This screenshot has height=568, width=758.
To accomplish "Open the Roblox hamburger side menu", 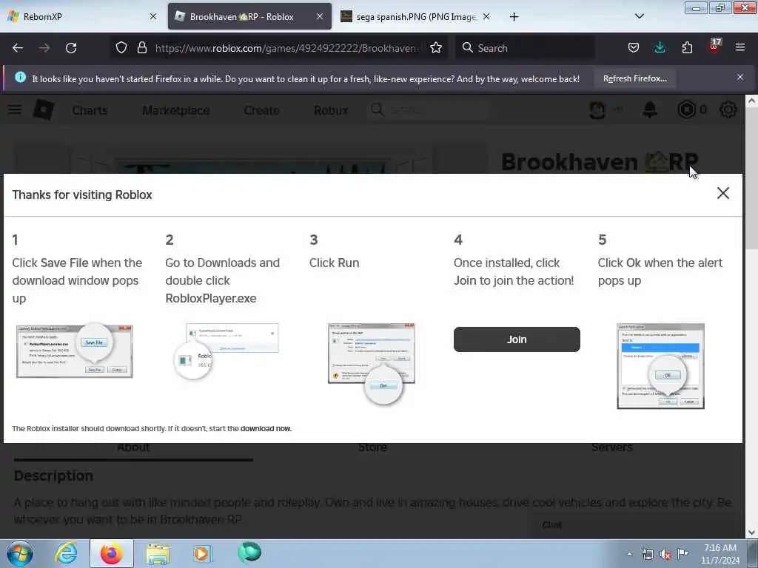I will [15, 109].
